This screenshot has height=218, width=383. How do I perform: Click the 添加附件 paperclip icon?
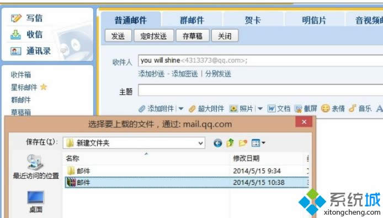point(142,108)
